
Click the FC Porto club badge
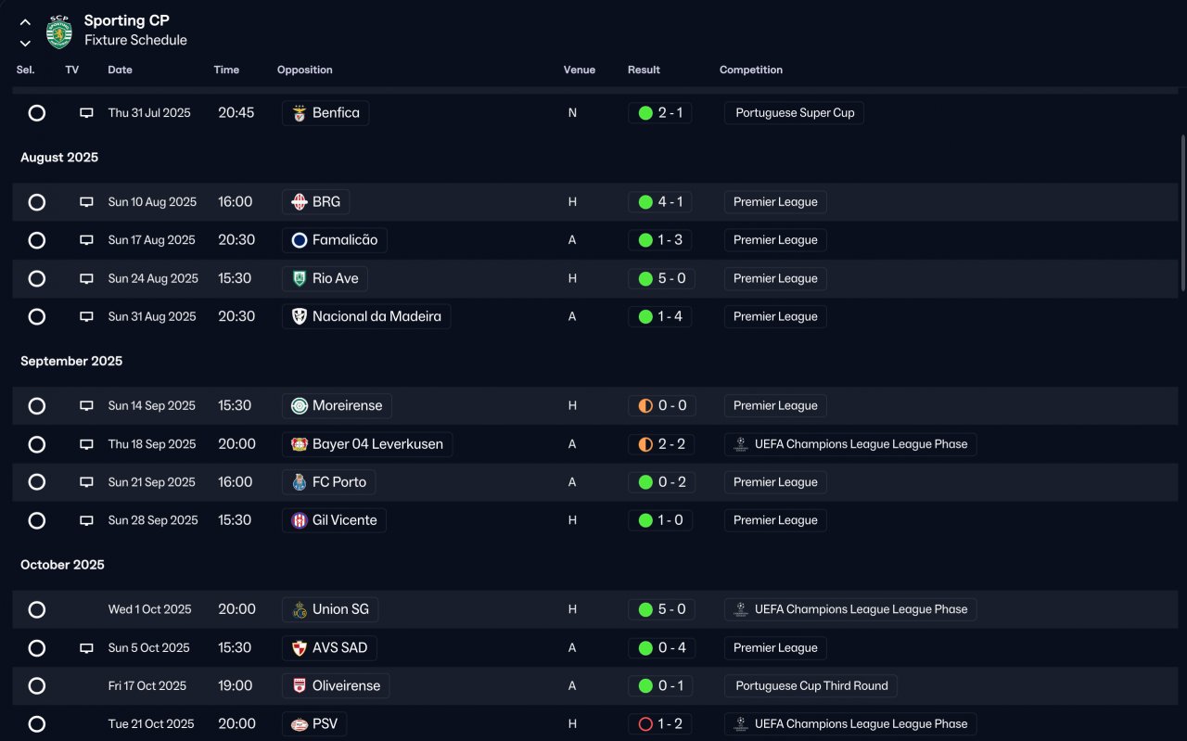299,482
